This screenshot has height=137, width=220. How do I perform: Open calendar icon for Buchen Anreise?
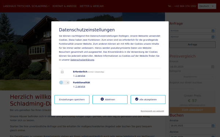(213, 126)
